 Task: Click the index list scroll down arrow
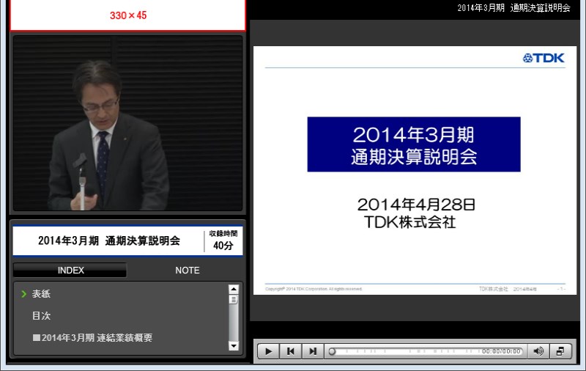pos(234,346)
